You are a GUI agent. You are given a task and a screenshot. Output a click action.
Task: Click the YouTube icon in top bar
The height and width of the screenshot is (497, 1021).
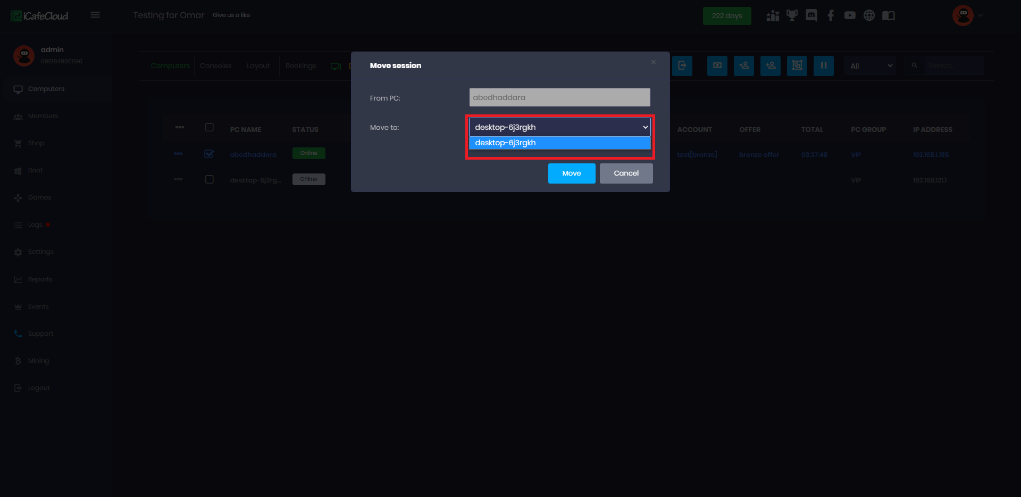point(850,15)
